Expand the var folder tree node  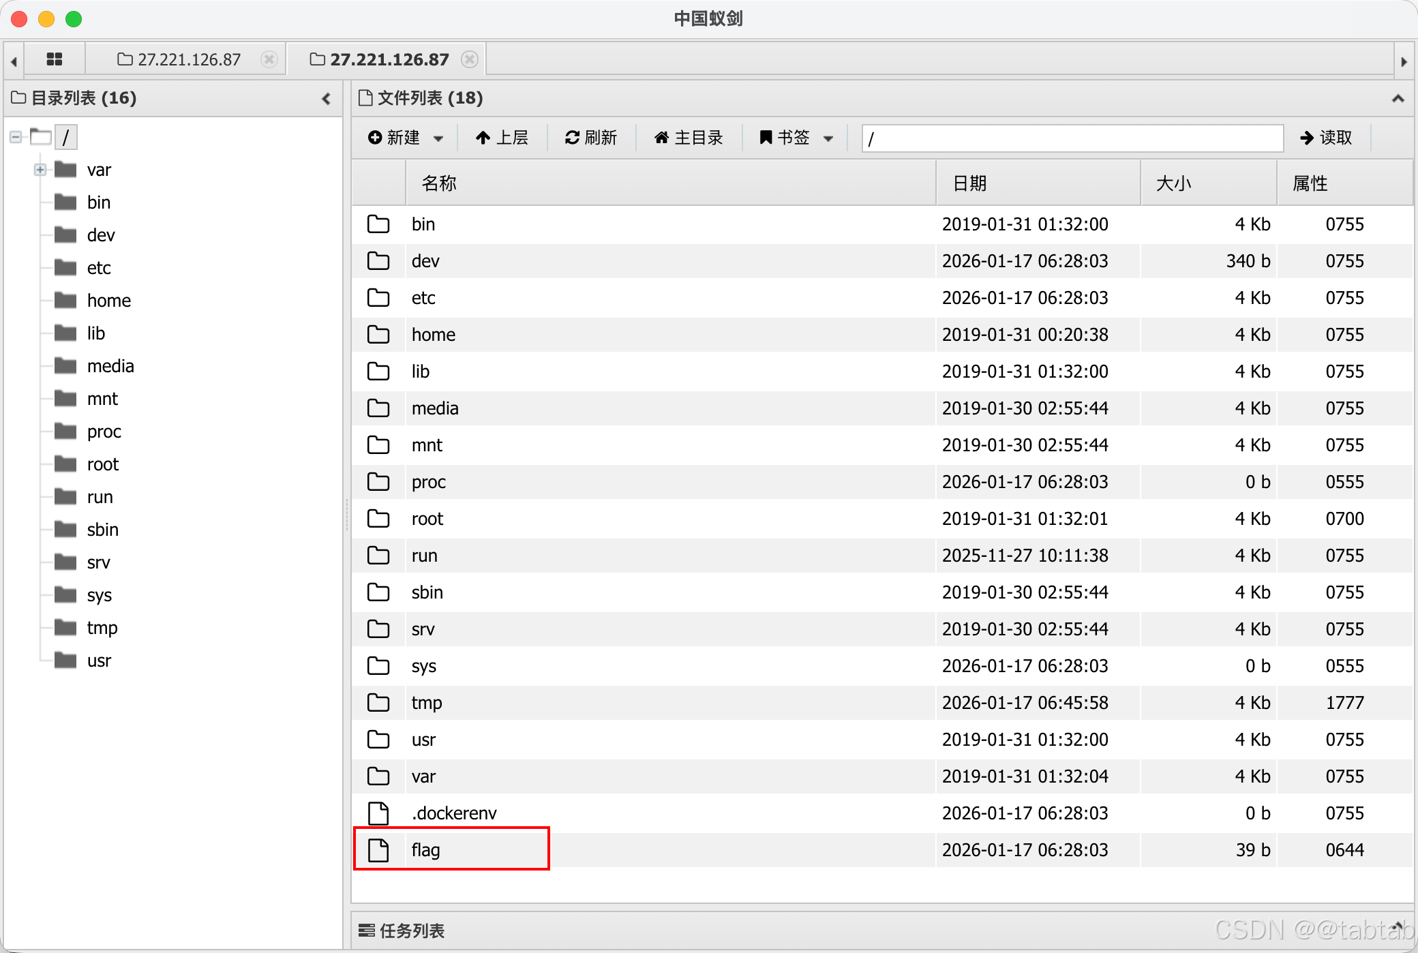click(x=40, y=170)
